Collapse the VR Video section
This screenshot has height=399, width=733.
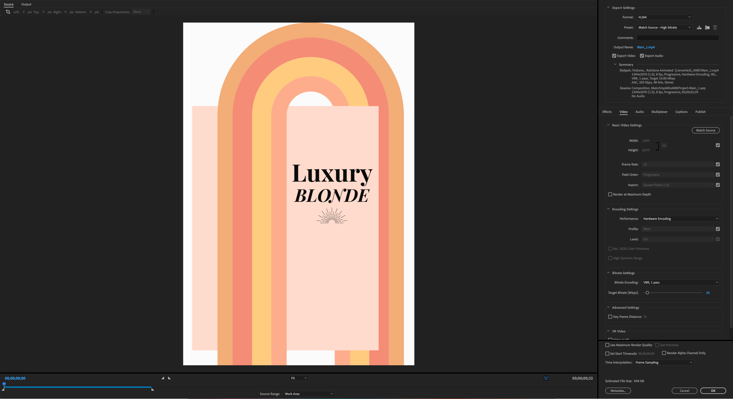click(608, 331)
